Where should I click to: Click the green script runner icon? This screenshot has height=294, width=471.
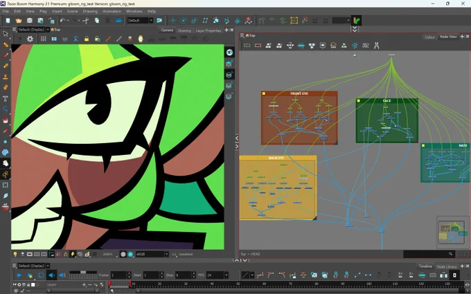(357, 20)
